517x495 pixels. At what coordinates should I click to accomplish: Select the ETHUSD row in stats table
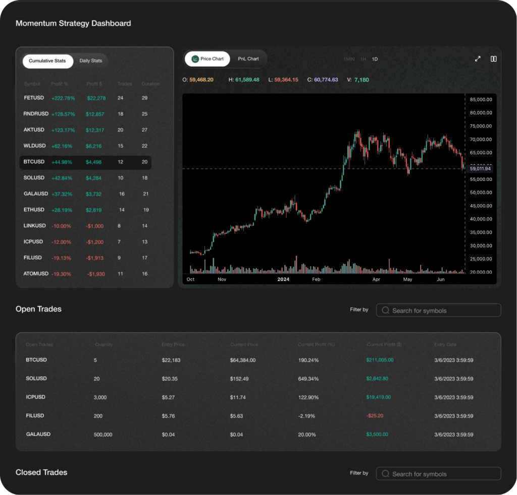(x=85, y=210)
